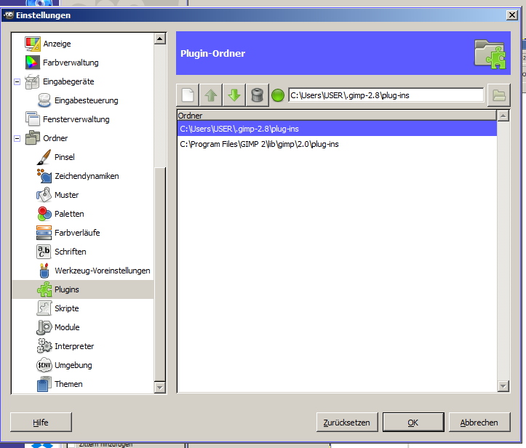Select the Paletten label
This screenshot has width=526, height=448.
click(x=69, y=214)
